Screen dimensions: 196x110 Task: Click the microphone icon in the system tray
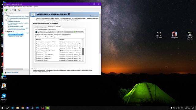(171, 108)
